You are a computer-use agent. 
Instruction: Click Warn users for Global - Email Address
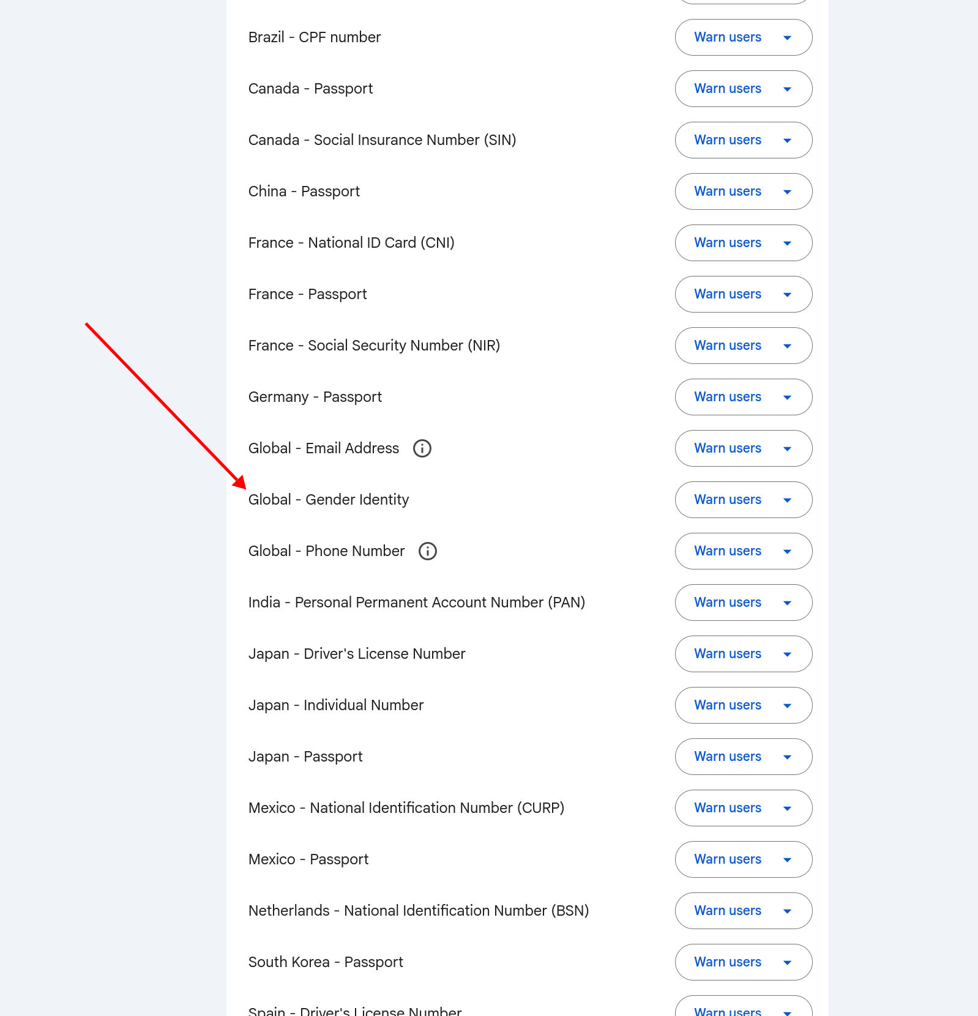727,448
